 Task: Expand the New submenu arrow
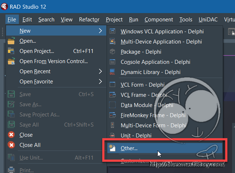pyautogui.click(x=100, y=31)
